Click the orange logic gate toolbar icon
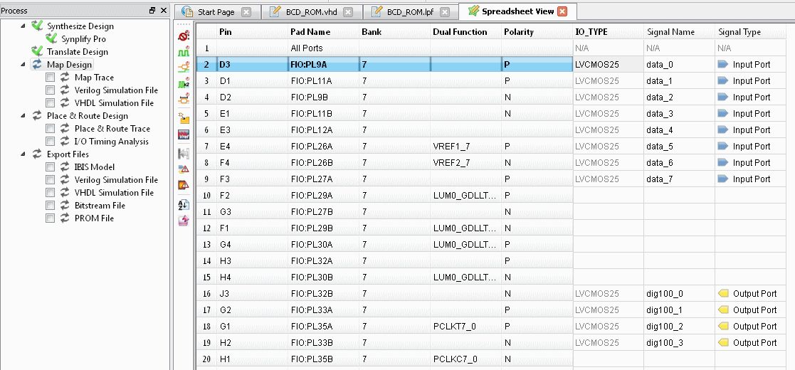This screenshot has height=370, width=795. 184,67
